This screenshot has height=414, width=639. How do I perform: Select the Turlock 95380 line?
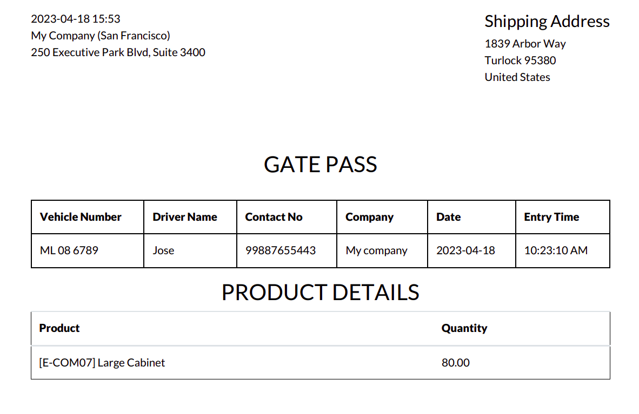pos(520,60)
